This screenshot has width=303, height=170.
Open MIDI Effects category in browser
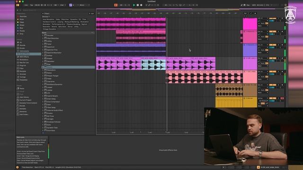point(24,57)
